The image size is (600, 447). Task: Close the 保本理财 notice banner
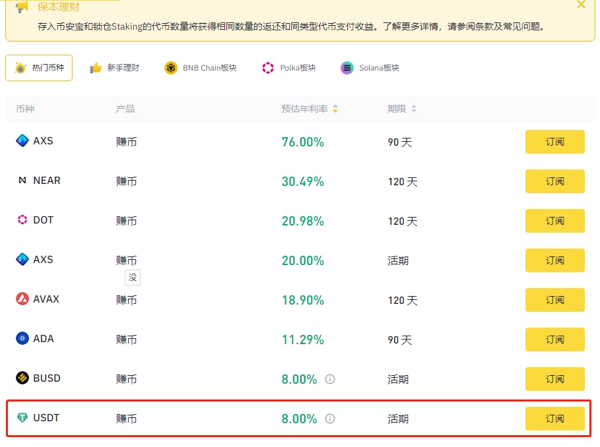tap(581, 5)
